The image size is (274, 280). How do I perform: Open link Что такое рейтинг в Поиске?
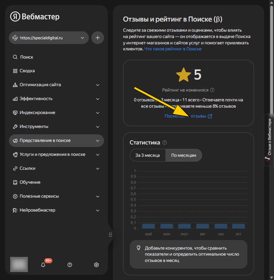coord(173,49)
